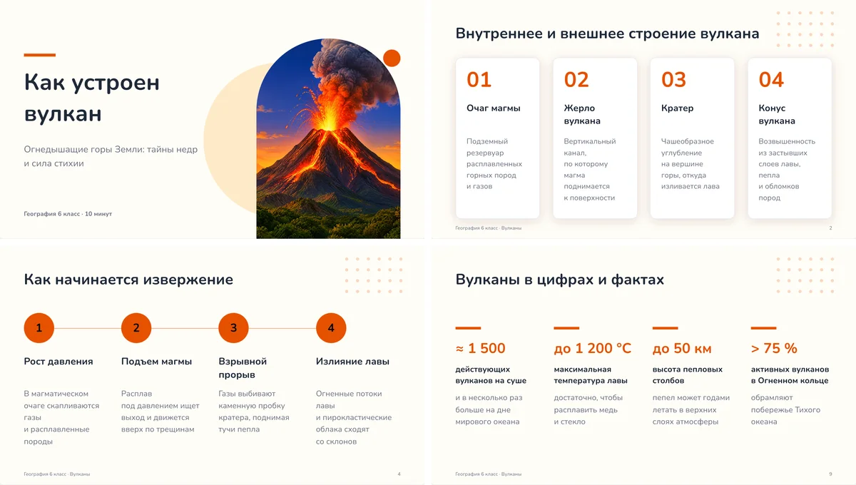This screenshot has height=485, width=856.
Task: Click the figure '> 75 %'
Action: coord(774,349)
